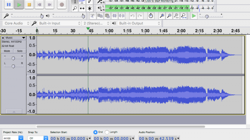
Task: Click the playback volume speaker icon
Action: pos(48,16)
